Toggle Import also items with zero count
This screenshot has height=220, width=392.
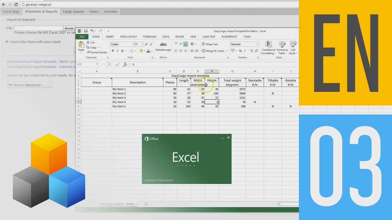pos(7,42)
